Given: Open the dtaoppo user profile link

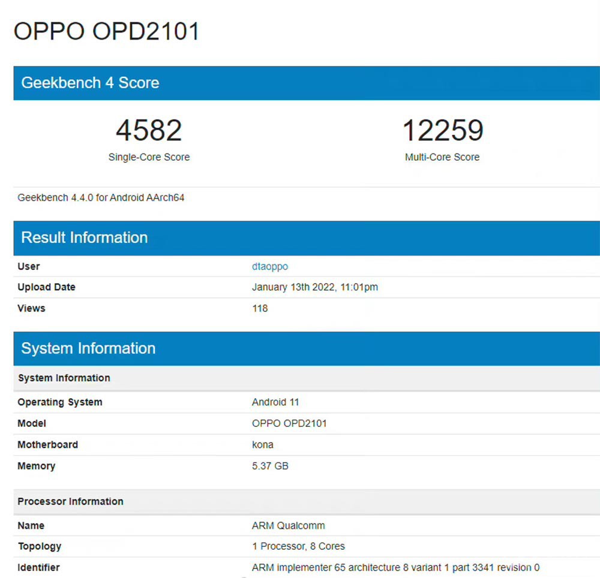Looking at the screenshot, I should tap(269, 266).
